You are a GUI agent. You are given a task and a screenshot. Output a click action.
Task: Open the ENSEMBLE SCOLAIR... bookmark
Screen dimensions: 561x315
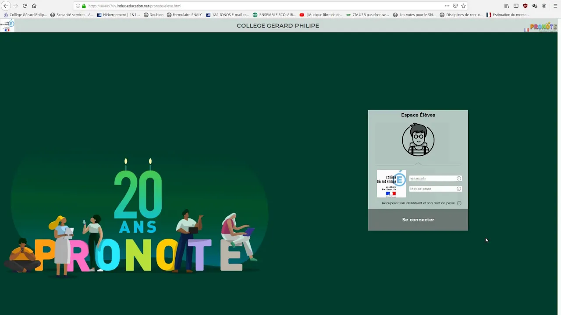coord(274,14)
